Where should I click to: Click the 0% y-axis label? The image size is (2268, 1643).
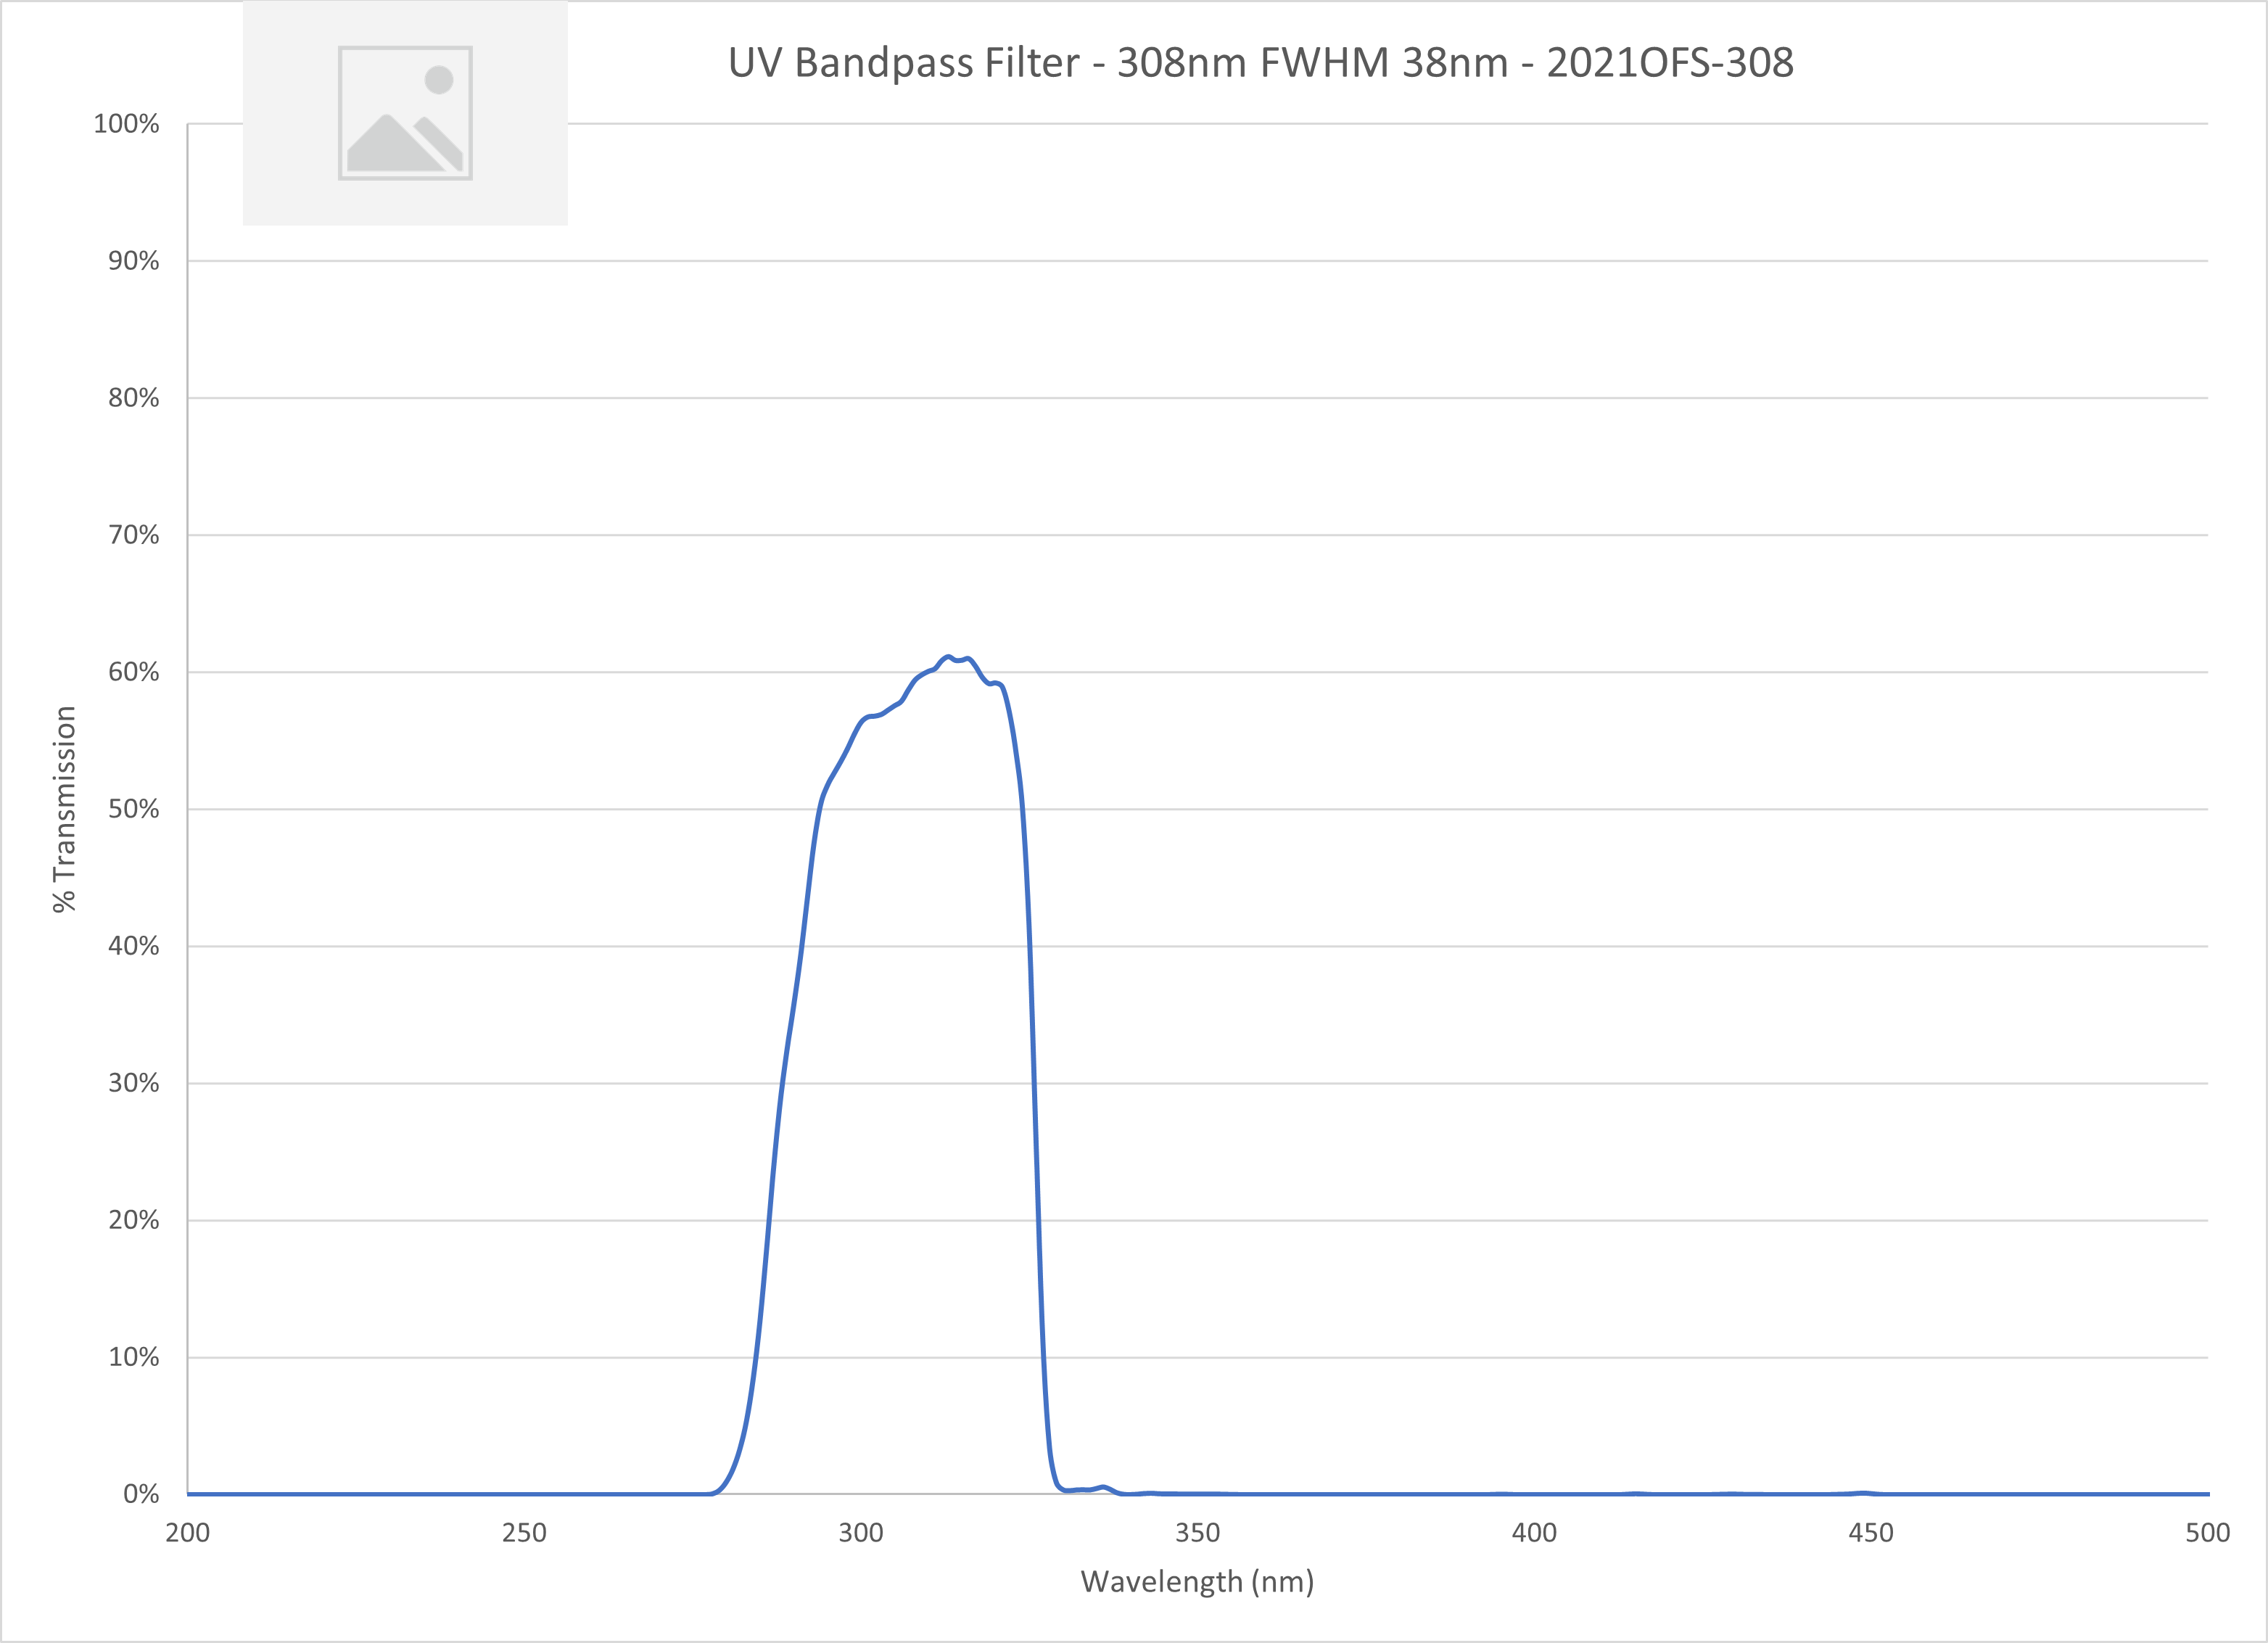point(141,1494)
